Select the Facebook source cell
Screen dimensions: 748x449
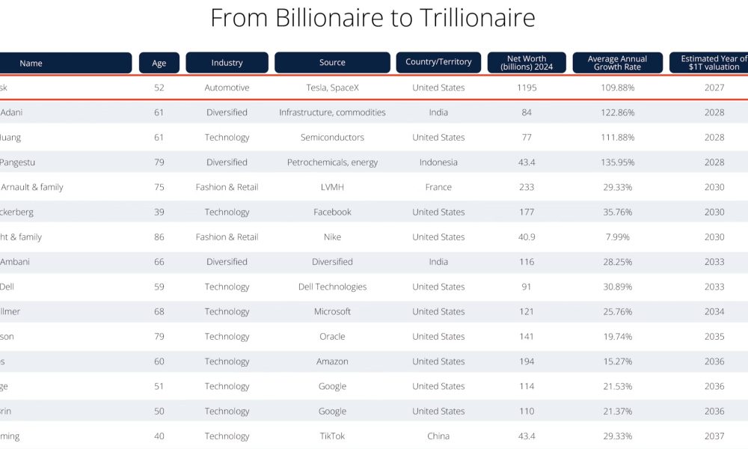[x=333, y=212]
